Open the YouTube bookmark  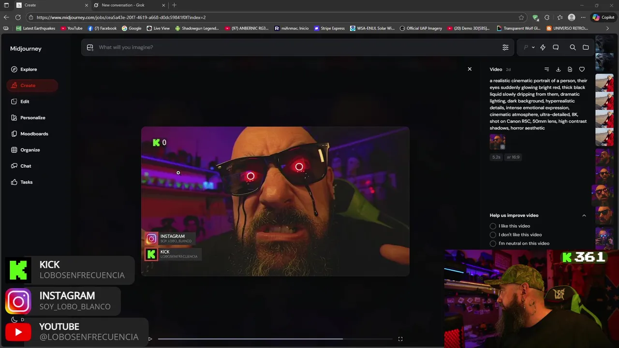tap(72, 29)
